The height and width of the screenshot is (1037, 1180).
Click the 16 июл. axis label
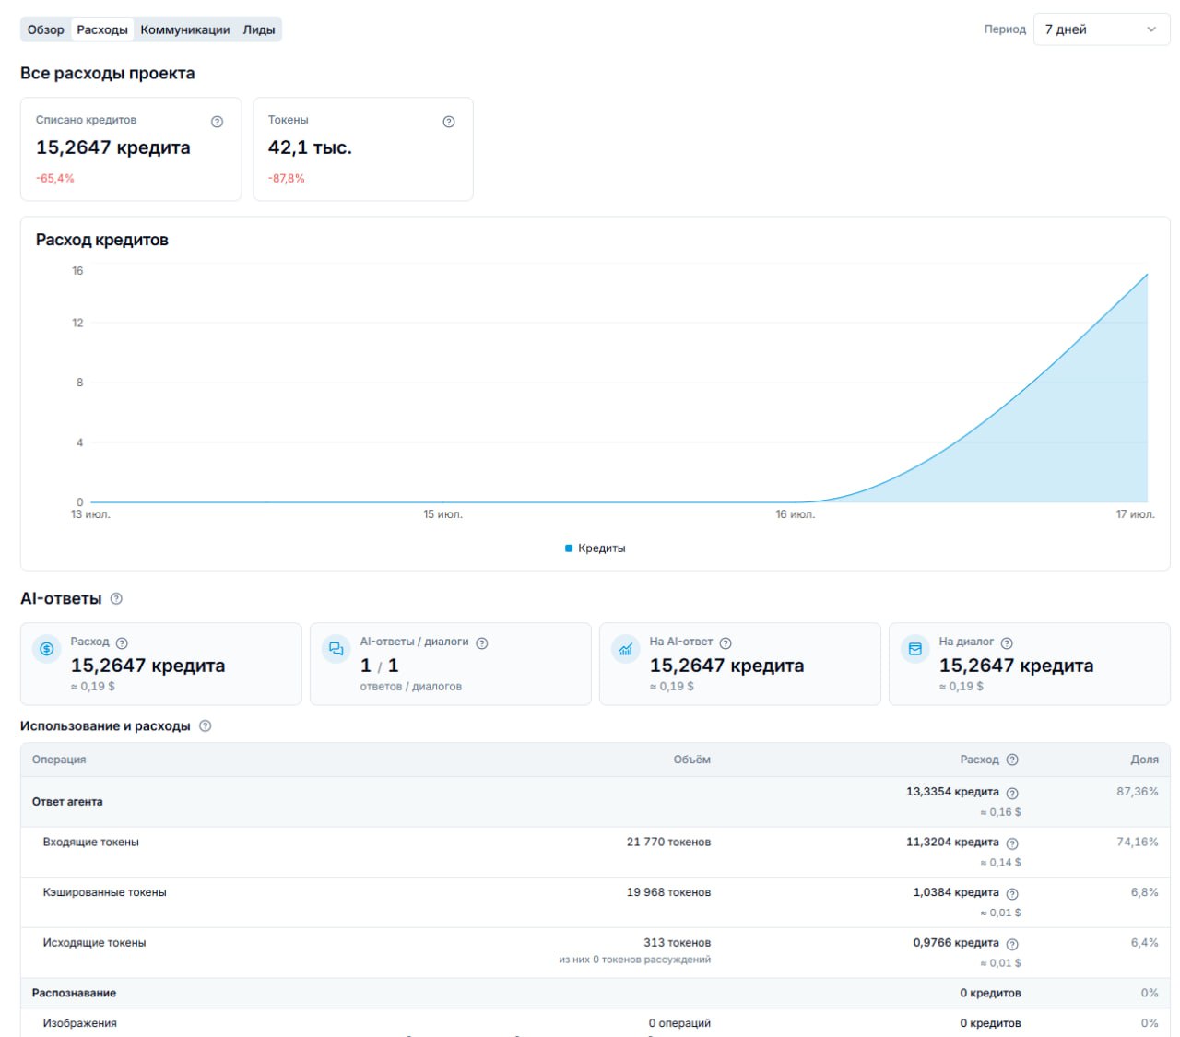click(x=796, y=514)
